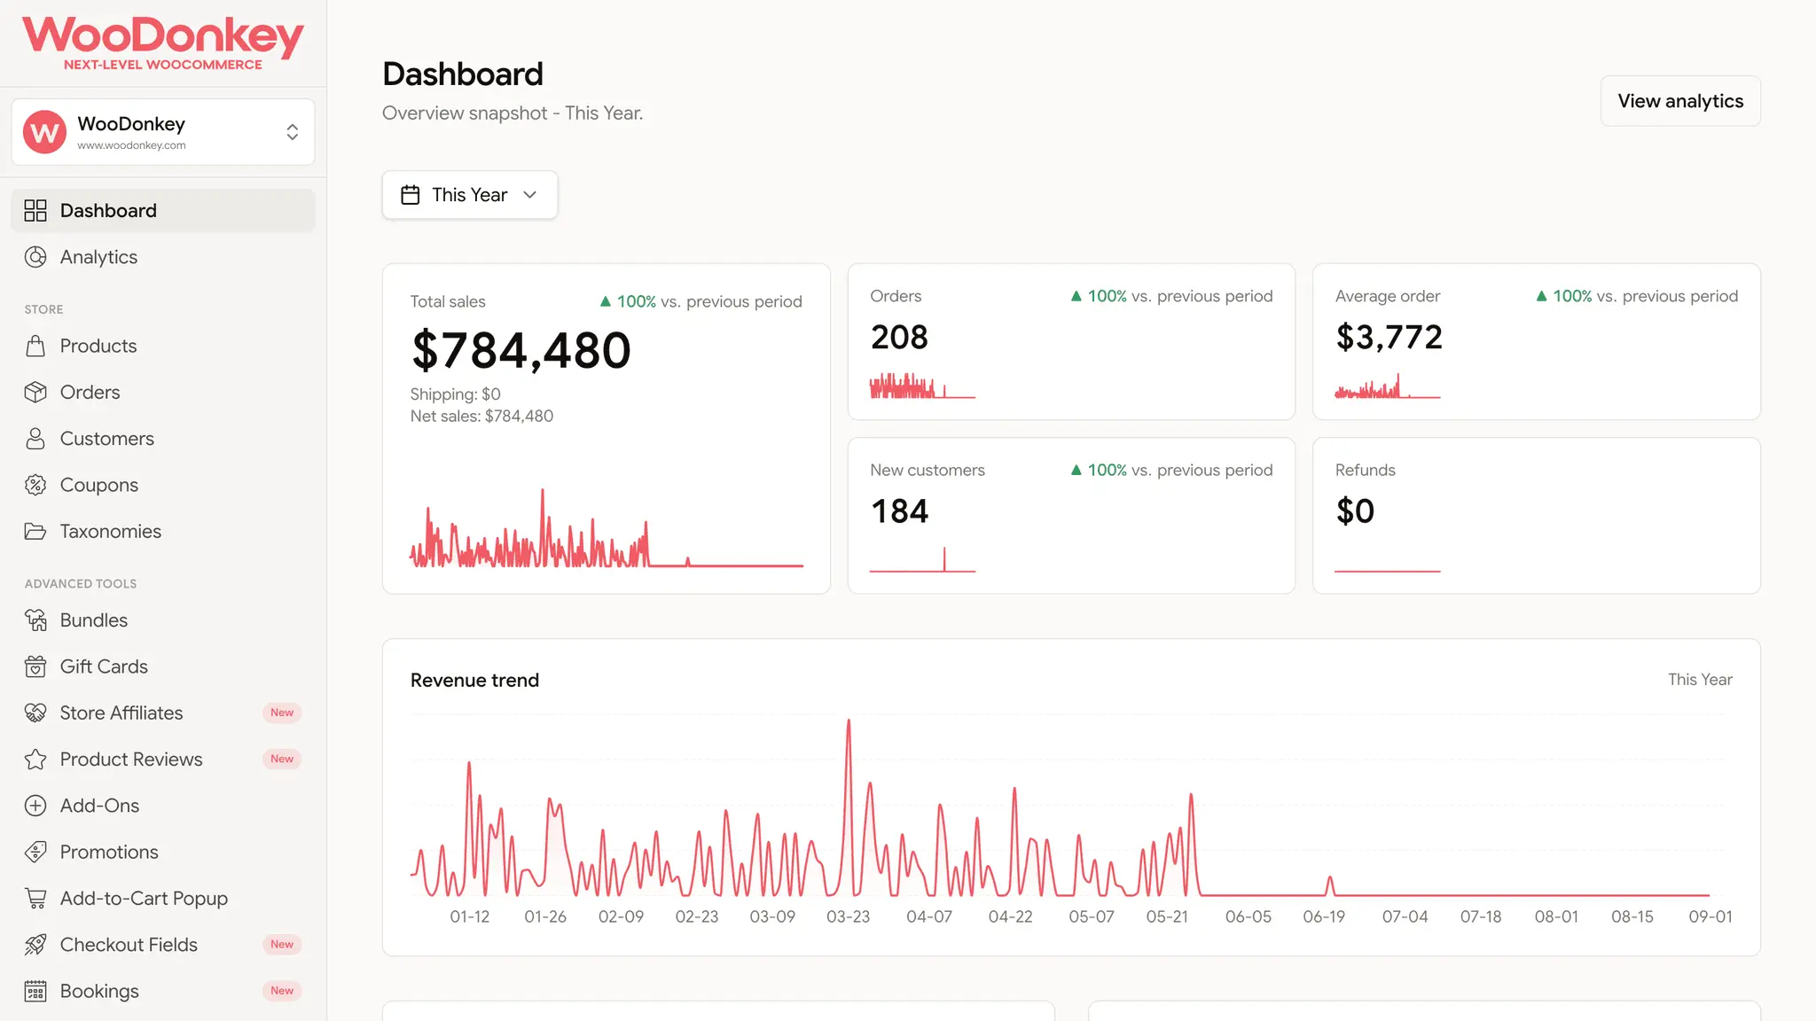Click the Net sales: $784,480 text

click(x=481, y=417)
